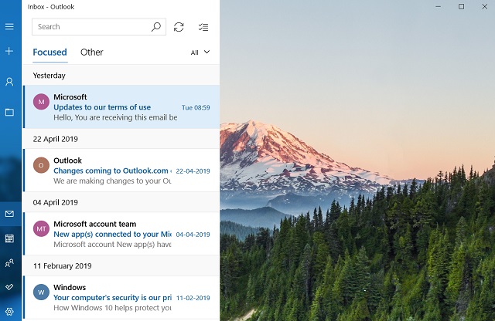
Task: Switch to the Focused tab
Action: pos(49,52)
